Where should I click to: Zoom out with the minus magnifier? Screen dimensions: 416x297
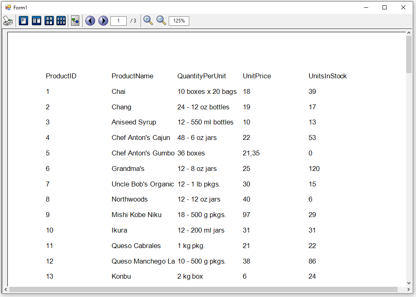(x=161, y=20)
